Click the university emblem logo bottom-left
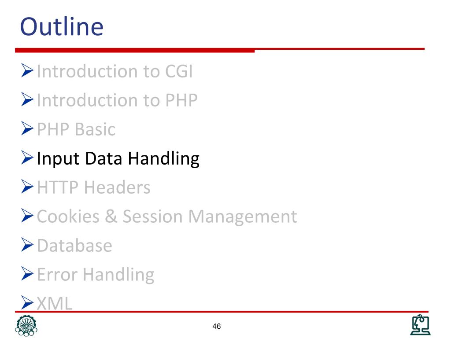 pyautogui.click(x=26, y=326)
